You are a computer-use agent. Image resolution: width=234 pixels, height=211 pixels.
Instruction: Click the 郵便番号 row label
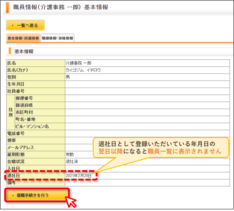(x=40, y=98)
